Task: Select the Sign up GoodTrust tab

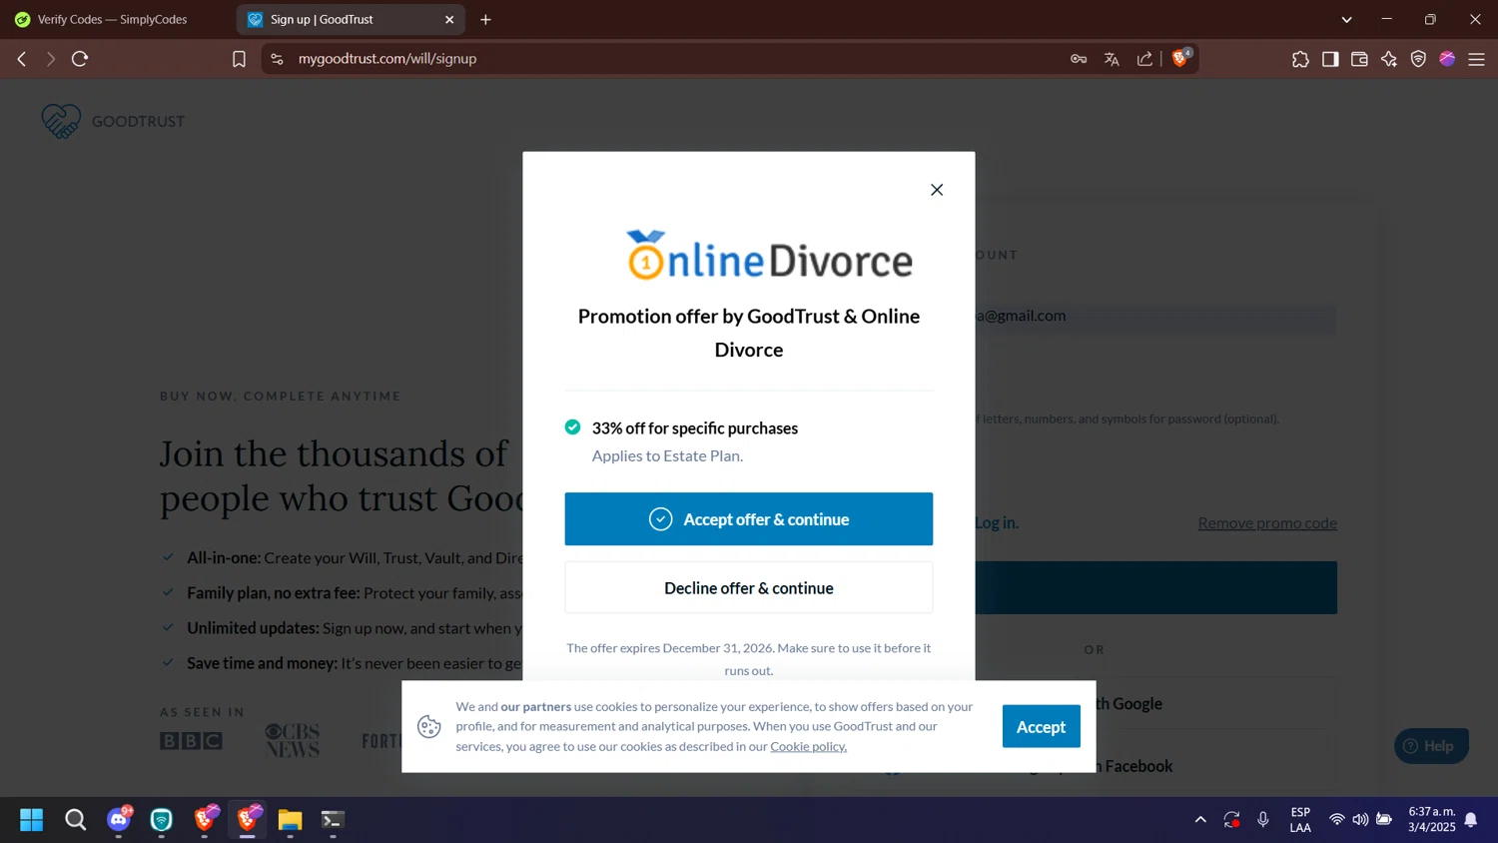Action: pyautogui.click(x=340, y=19)
